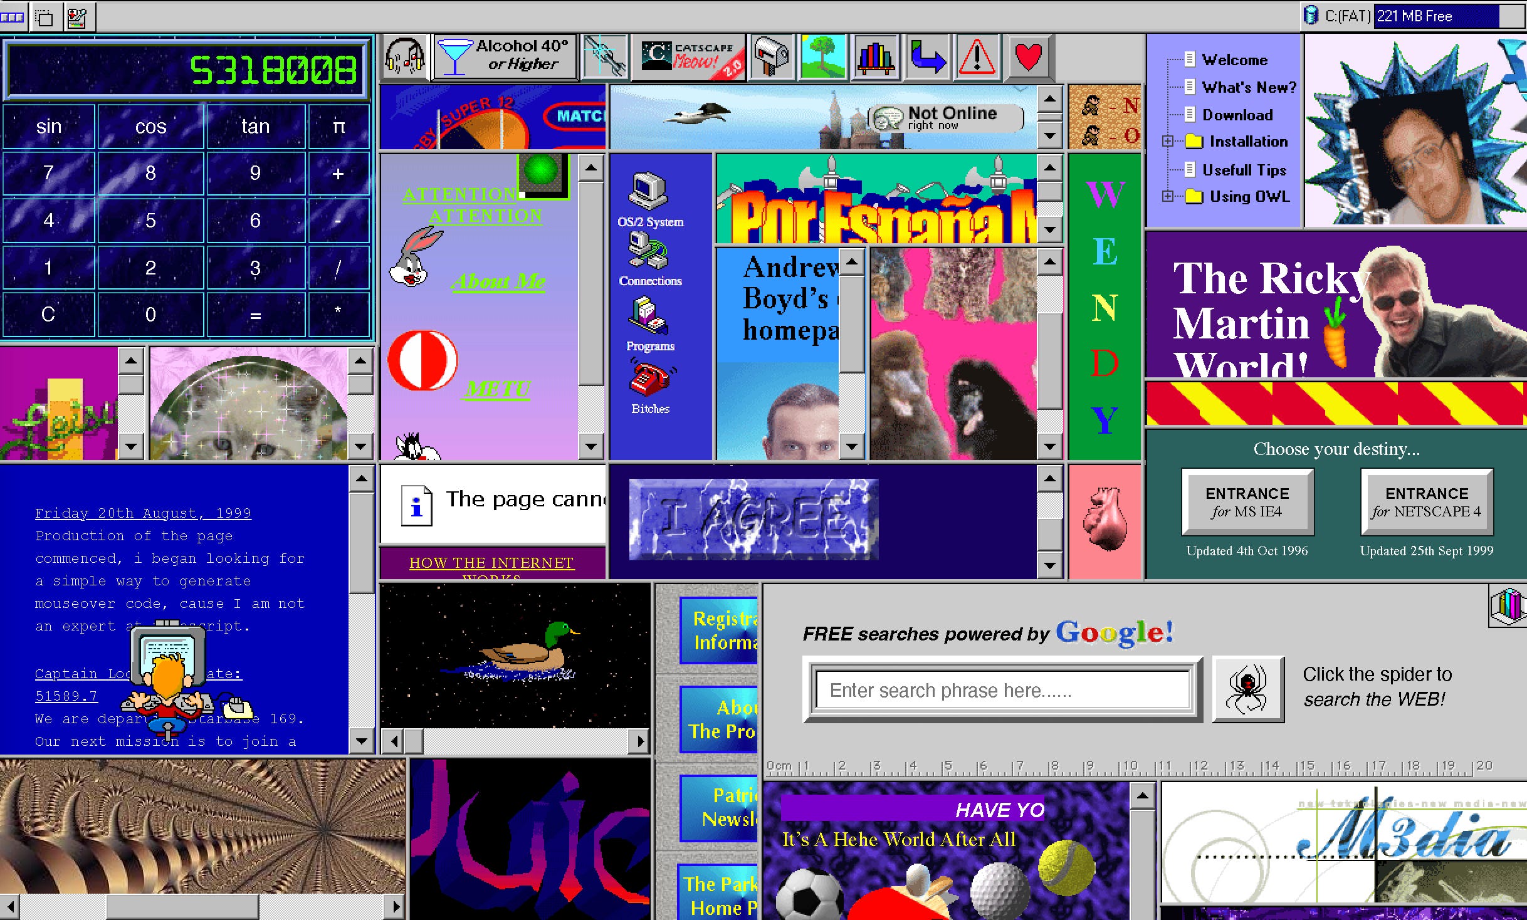Click the Google search phrase field
The image size is (1527, 920).
pyautogui.click(x=1002, y=690)
